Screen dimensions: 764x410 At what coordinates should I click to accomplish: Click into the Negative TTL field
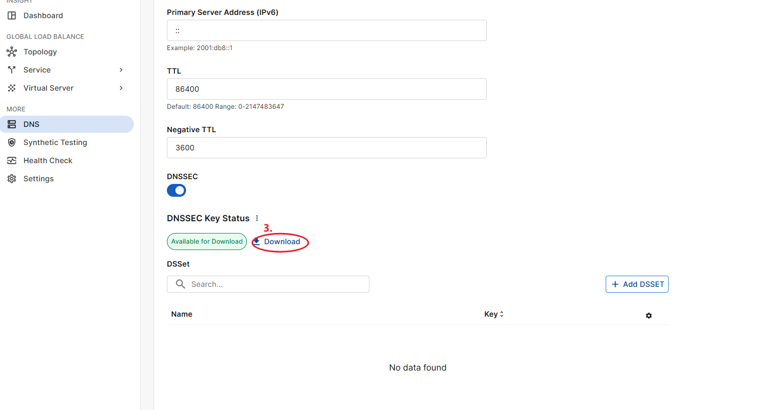click(x=326, y=148)
